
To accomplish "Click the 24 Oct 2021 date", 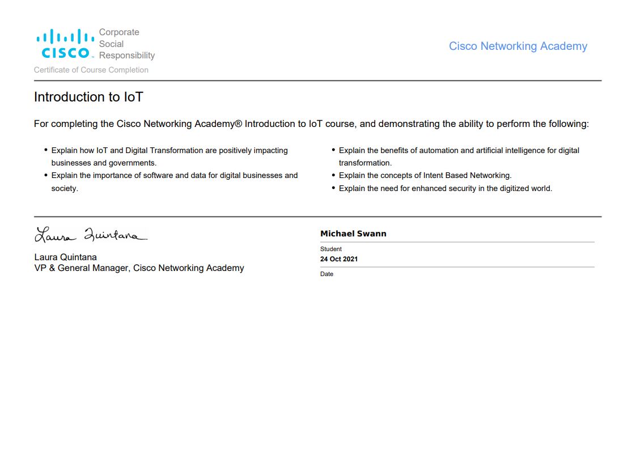I will [340, 259].
